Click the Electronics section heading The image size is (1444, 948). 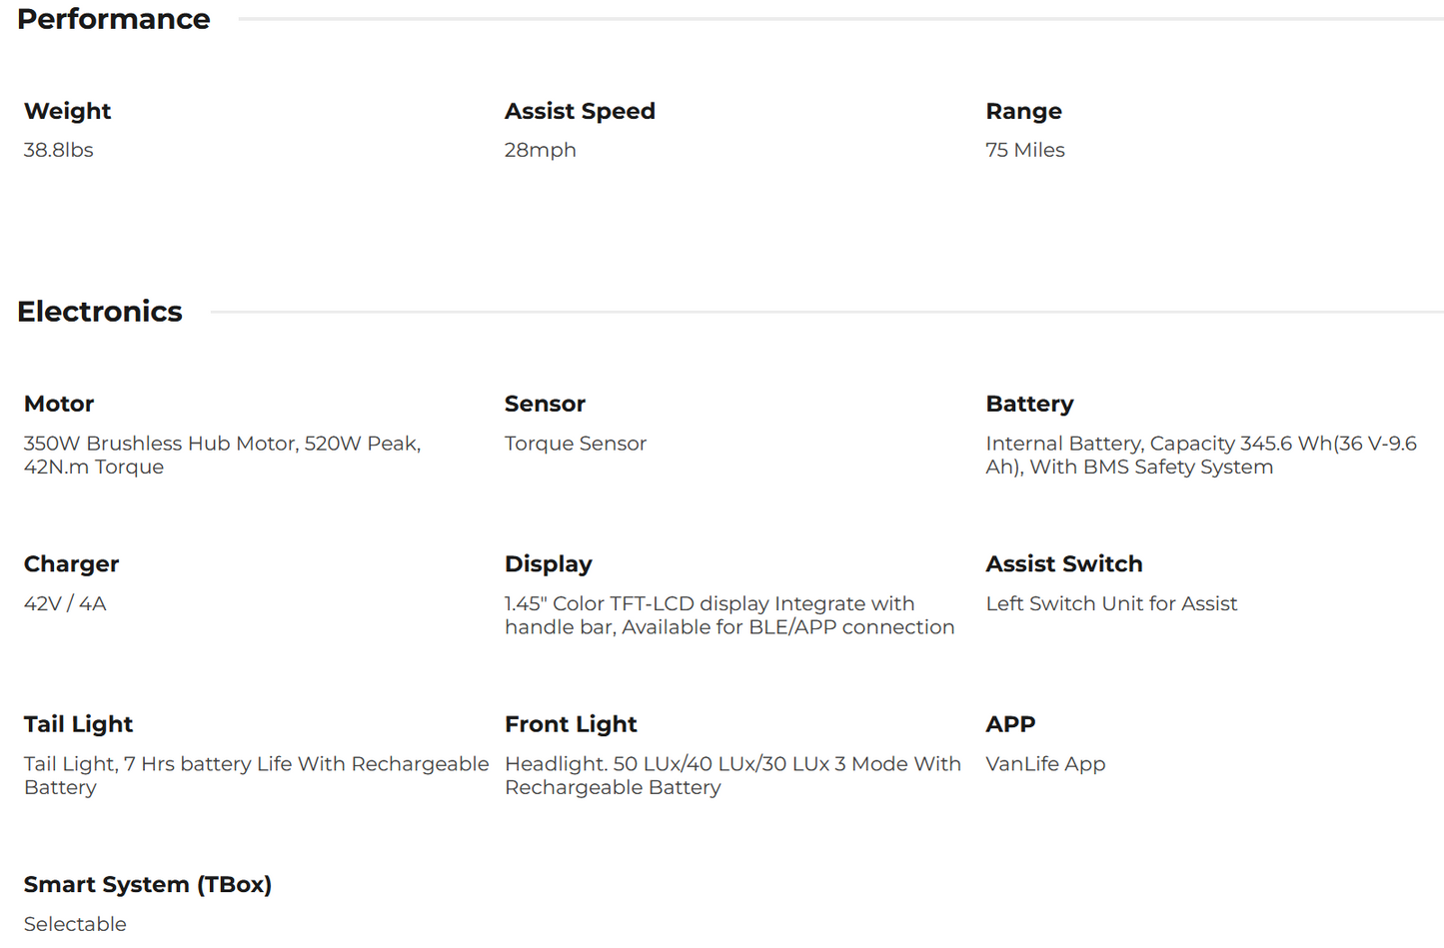pyautogui.click(x=99, y=312)
